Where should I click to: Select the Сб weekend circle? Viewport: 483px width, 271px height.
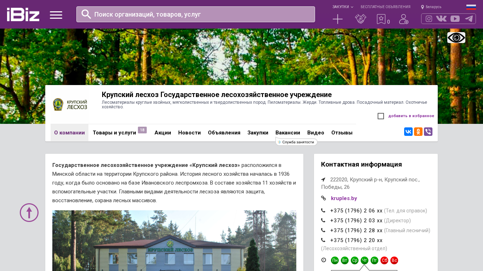click(x=384, y=260)
